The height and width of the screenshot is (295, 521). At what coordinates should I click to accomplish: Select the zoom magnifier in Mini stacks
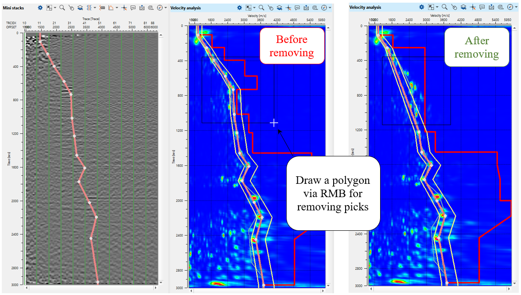point(62,8)
